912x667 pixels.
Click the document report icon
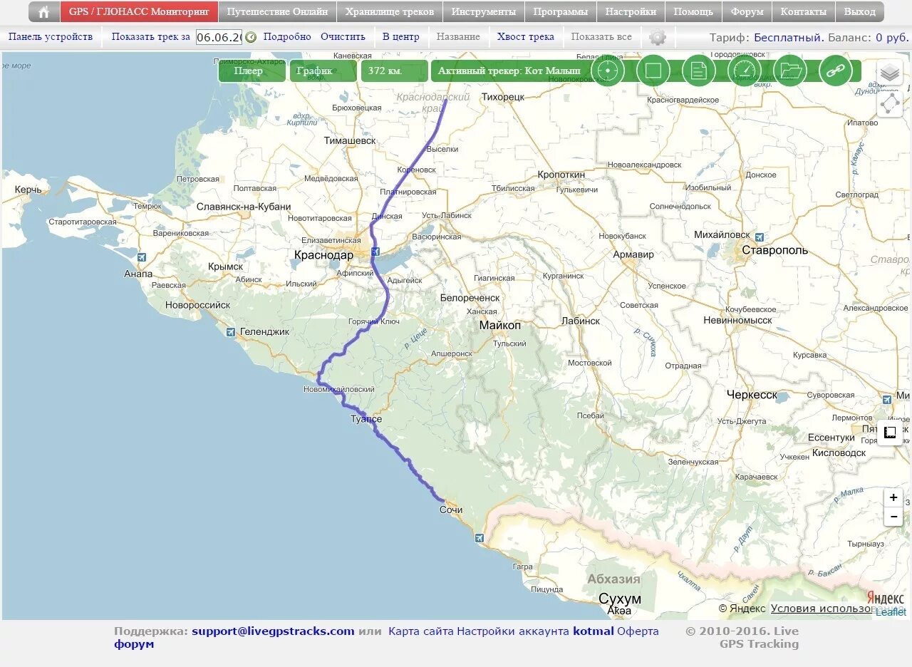point(699,71)
